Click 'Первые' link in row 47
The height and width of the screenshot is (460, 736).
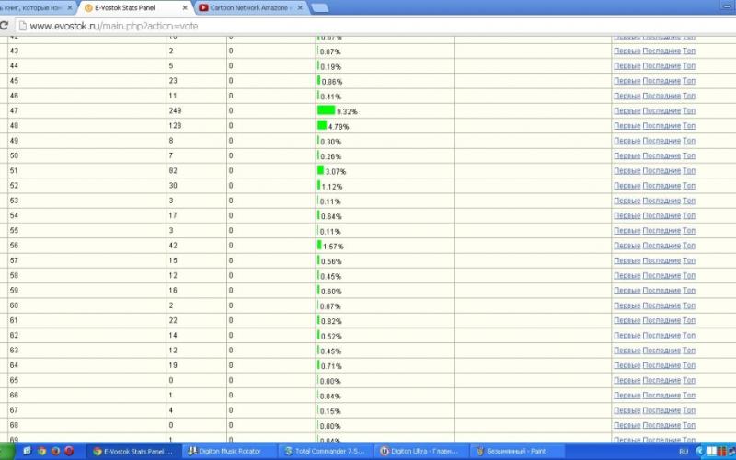[x=627, y=110]
